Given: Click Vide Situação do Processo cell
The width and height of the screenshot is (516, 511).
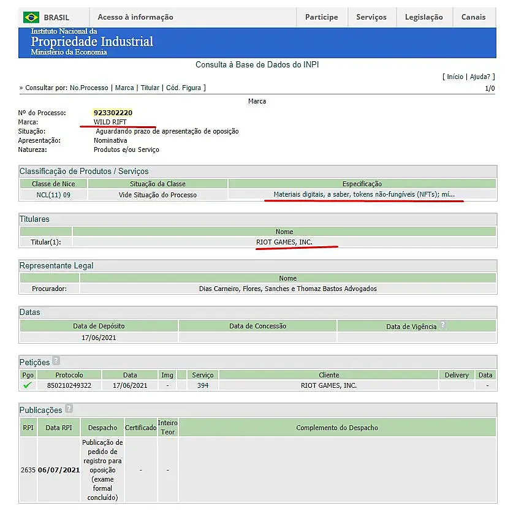Looking at the screenshot, I should [x=157, y=195].
